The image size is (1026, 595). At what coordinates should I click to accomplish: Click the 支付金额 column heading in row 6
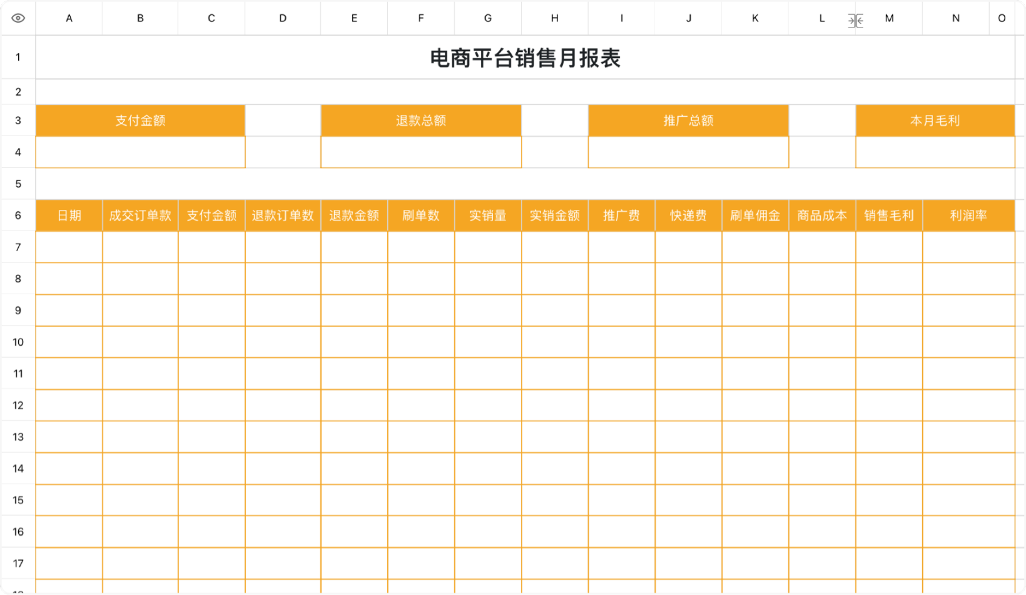tap(211, 216)
